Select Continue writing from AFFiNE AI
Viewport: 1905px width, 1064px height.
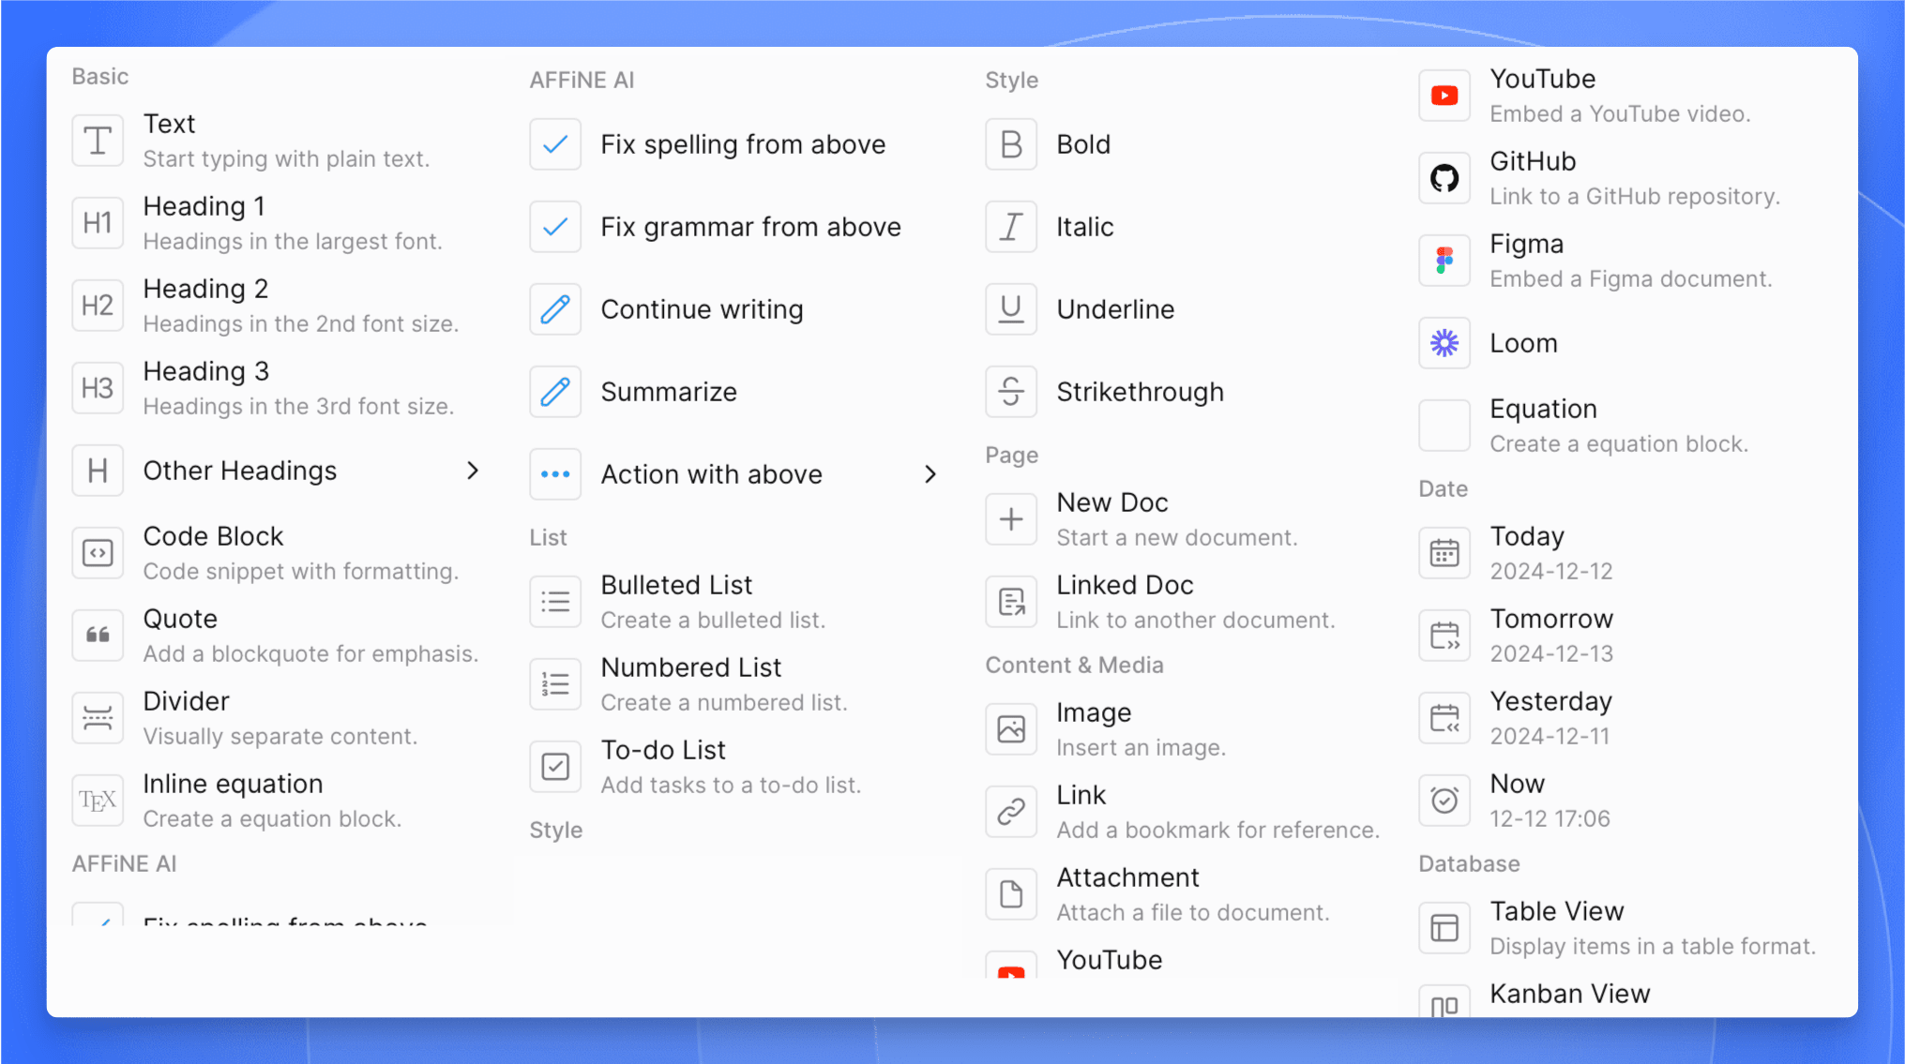pyautogui.click(x=702, y=308)
